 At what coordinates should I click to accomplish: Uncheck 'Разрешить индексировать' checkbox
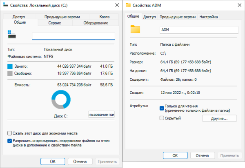tap(9, 141)
